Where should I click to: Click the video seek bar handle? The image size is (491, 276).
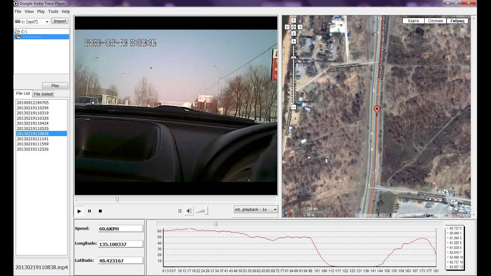pos(117,199)
